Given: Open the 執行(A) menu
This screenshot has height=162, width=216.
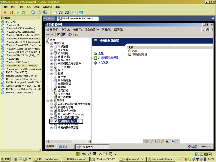Looking at the screenshot, I should (x=66, y=29).
